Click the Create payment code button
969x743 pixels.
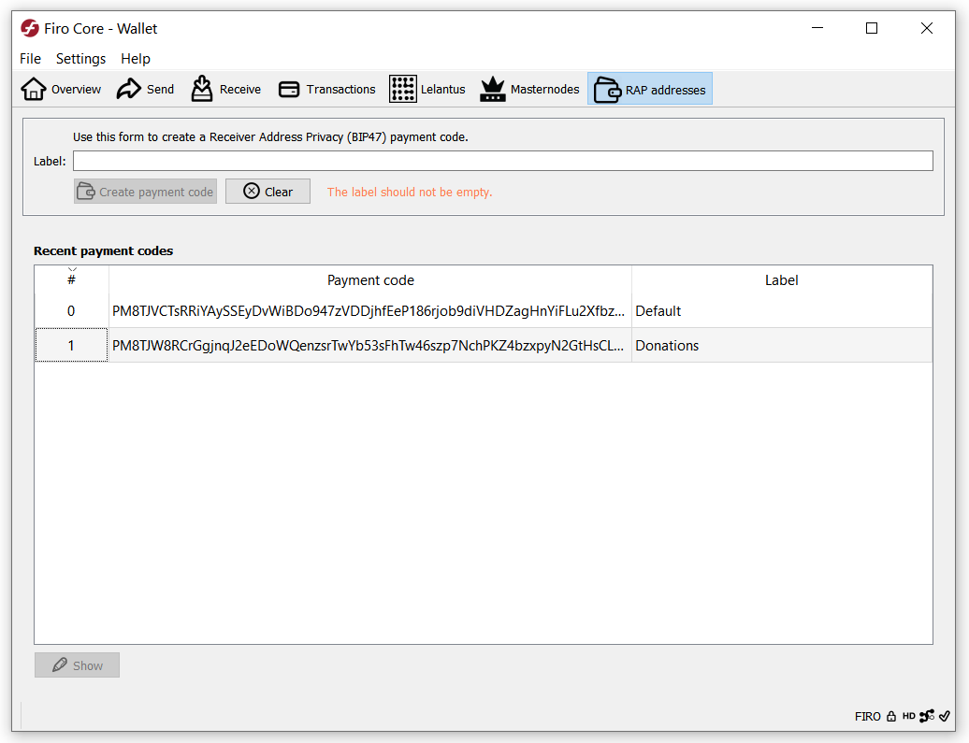[x=145, y=192]
